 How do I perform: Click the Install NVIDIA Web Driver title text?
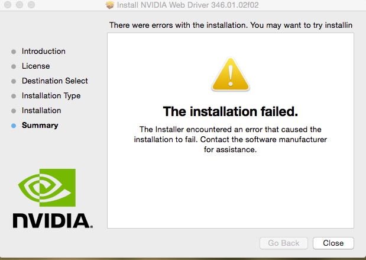(x=188, y=5)
